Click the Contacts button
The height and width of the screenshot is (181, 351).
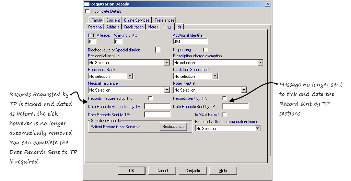pos(192,171)
